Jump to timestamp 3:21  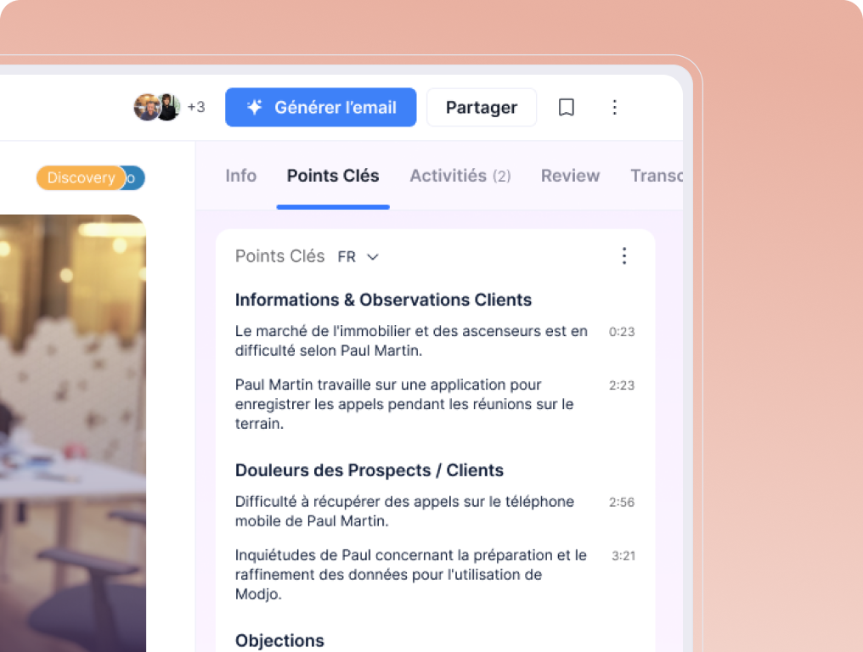[x=623, y=556]
